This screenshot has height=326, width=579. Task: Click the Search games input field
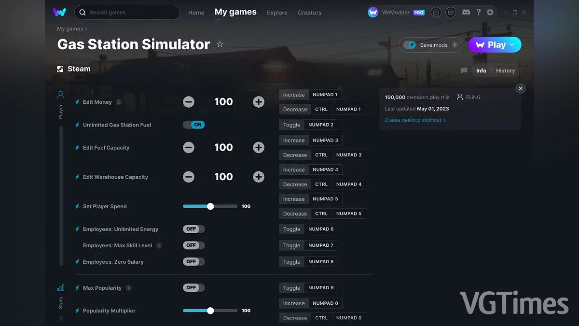point(127,12)
